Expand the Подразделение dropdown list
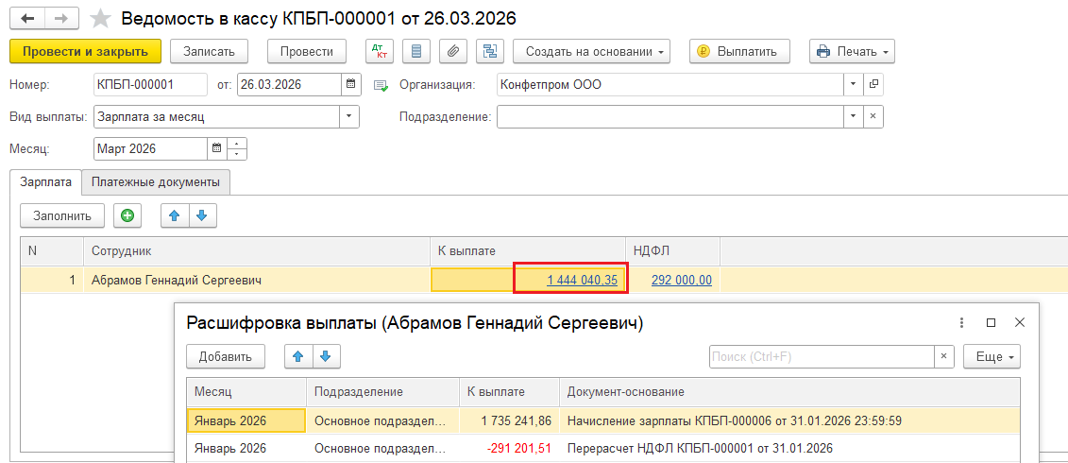 click(x=855, y=116)
